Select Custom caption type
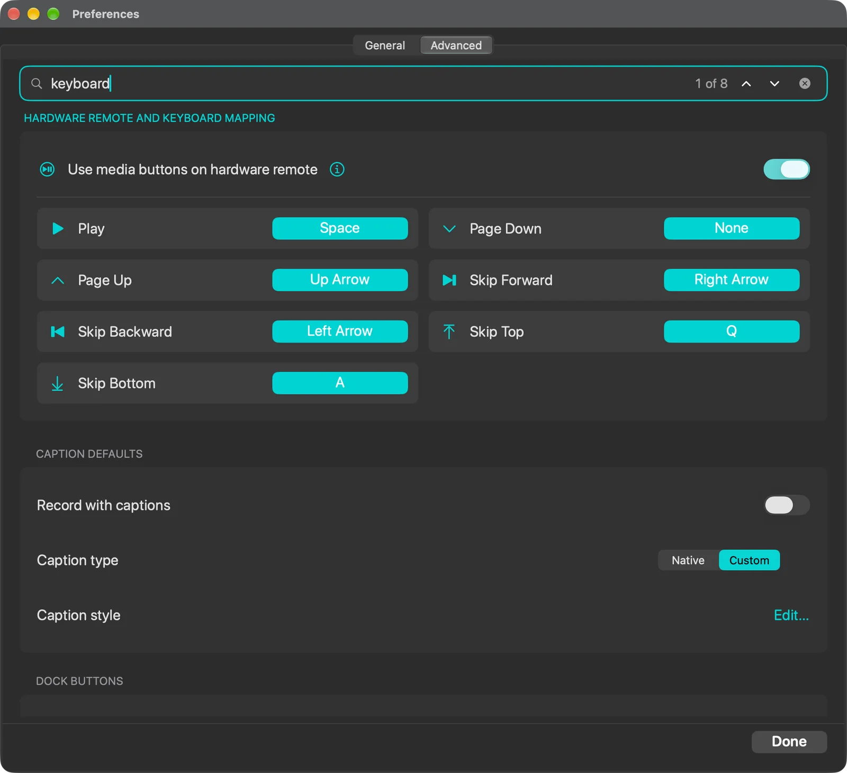The image size is (847, 773). coord(749,560)
